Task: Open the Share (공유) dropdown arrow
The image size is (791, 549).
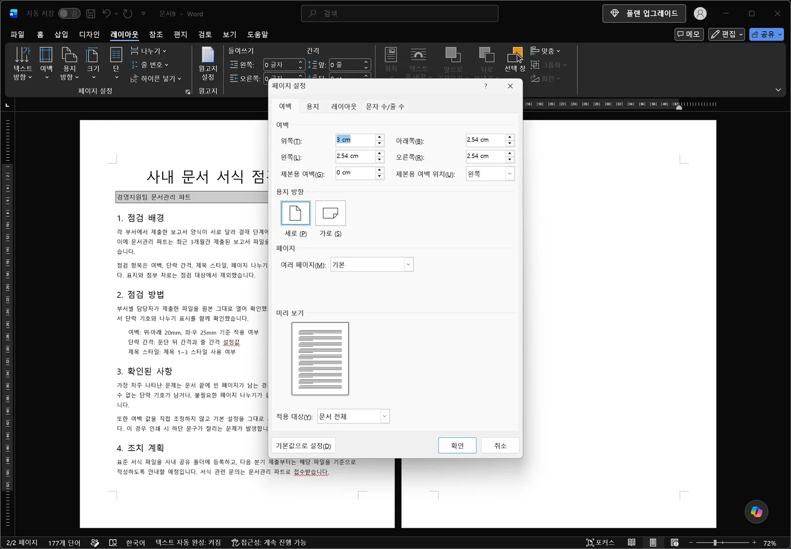Action: (x=780, y=34)
